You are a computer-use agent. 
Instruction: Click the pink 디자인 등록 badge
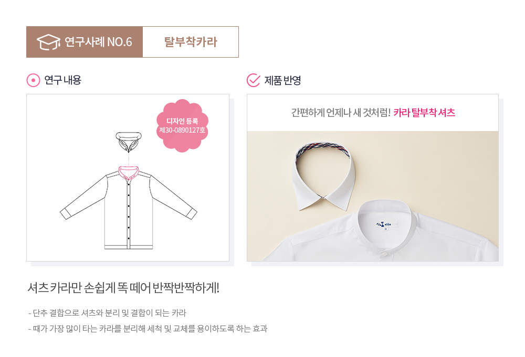coord(182,126)
